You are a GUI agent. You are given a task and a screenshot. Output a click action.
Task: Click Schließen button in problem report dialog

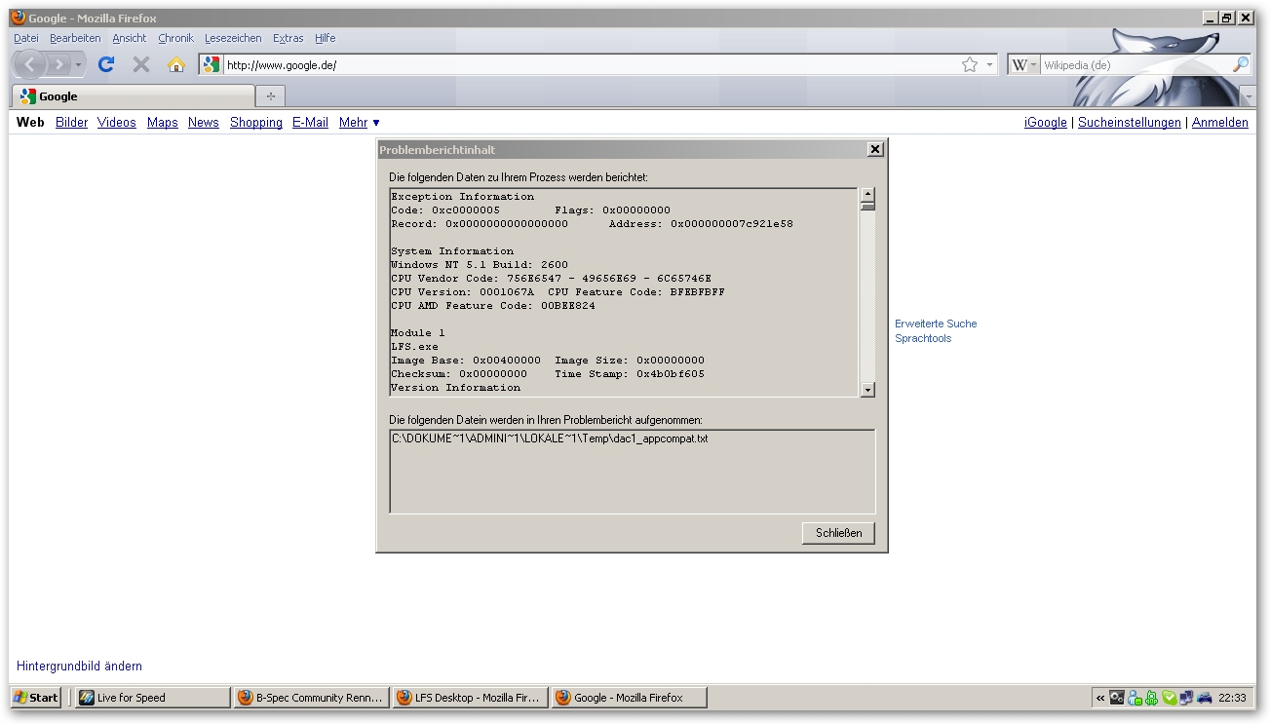pos(838,533)
